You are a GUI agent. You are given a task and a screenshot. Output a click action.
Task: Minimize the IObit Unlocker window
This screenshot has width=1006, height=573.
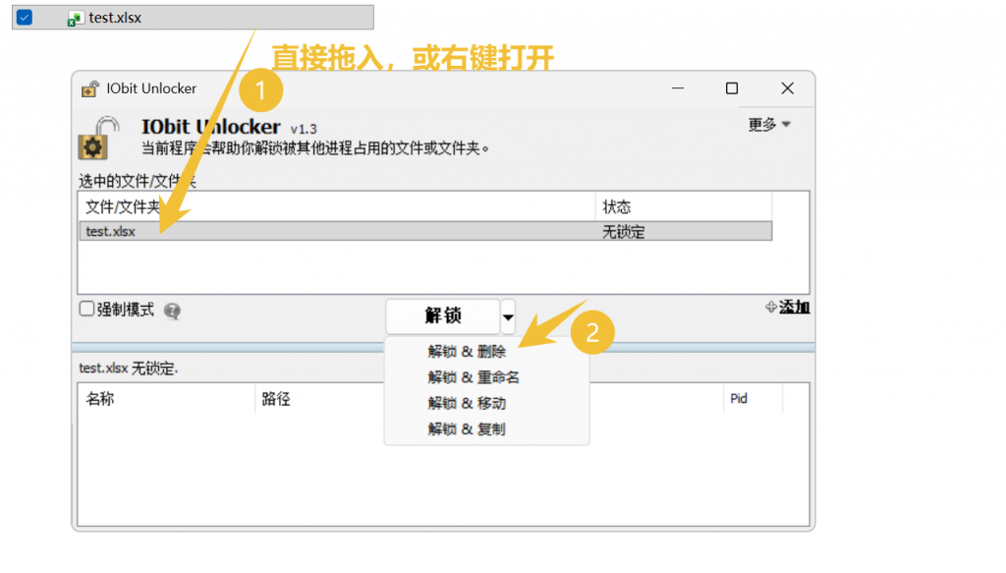[678, 88]
